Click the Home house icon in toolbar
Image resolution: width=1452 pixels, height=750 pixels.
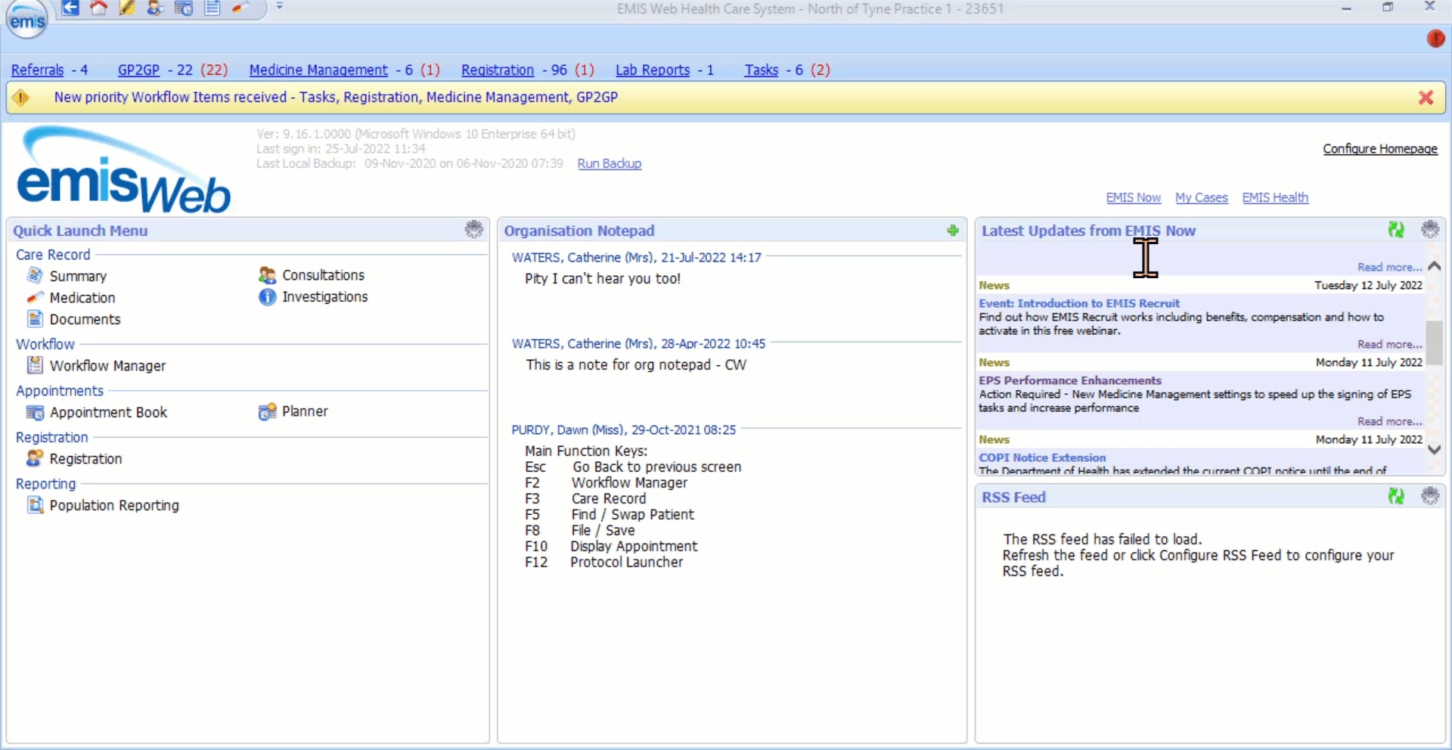point(98,8)
